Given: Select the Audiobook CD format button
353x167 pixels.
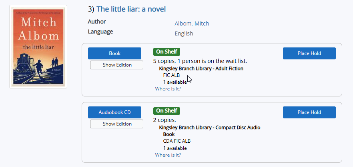Looking at the screenshot, I should pos(114,112).
